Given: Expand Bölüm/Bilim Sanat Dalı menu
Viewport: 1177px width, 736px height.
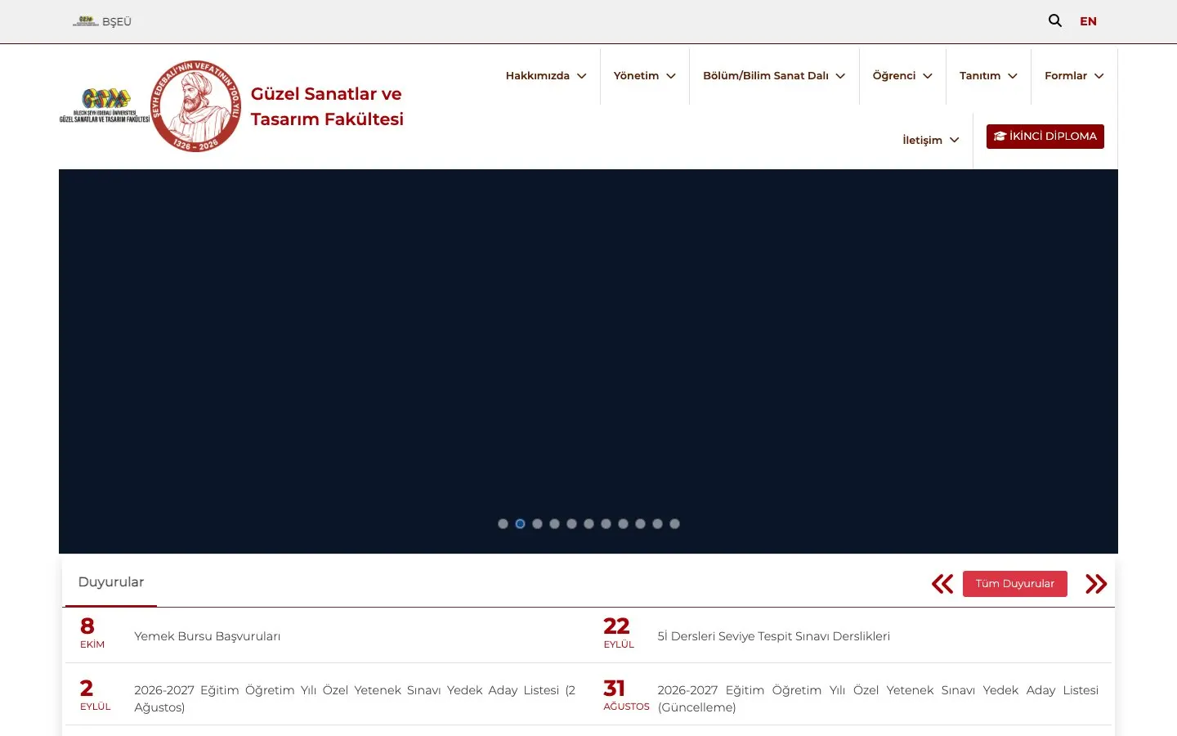Looking at the screenshot, I should [x=774, y=76].
